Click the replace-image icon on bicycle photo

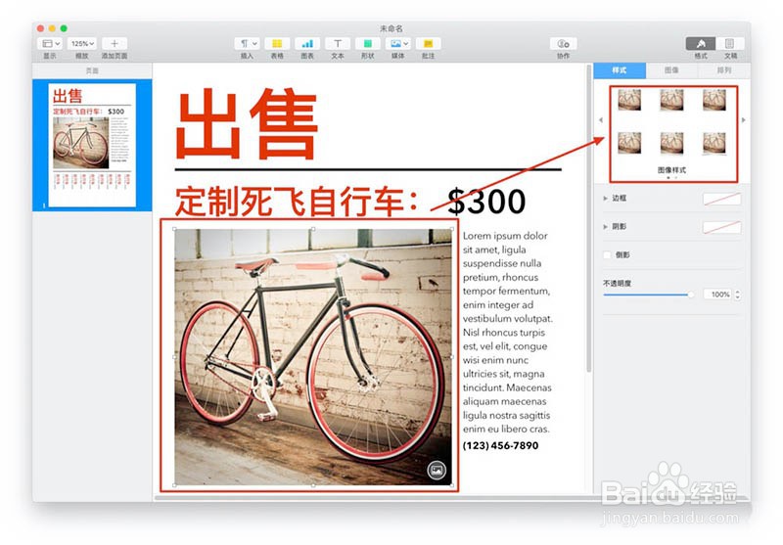(x=437, y=470)
